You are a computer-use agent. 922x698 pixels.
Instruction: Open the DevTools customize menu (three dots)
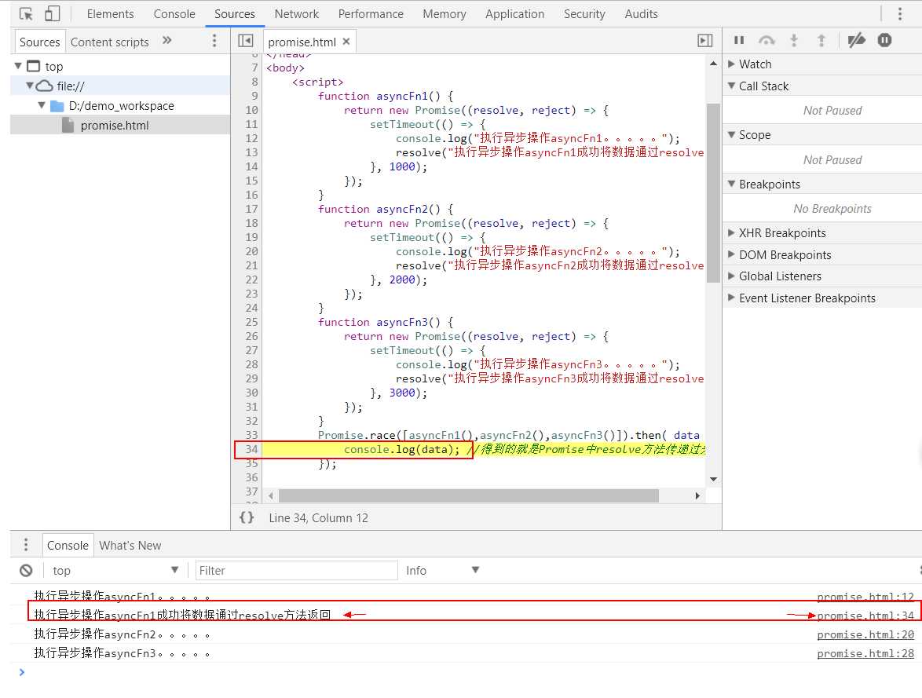pyautogui.click(x=900, y=13)
